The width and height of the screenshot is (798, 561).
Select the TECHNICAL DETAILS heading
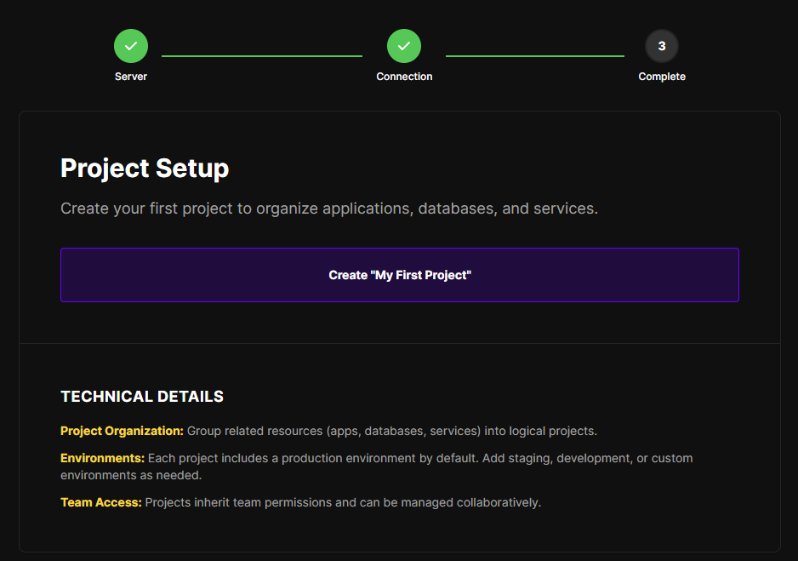click(x=142, y=397)
